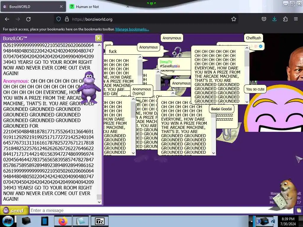Click the hamster character holding paper
303x227 pixels.
point(286,195)
